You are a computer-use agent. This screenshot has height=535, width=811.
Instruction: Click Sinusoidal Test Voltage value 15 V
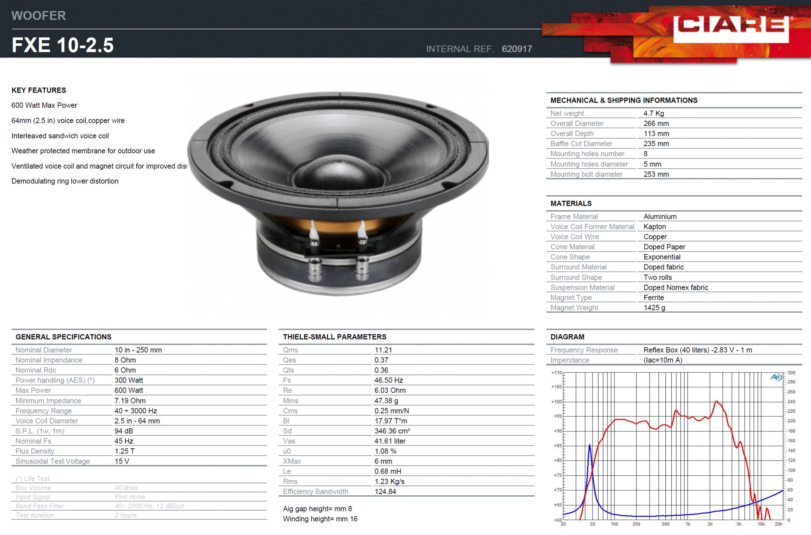pos(122,461)
